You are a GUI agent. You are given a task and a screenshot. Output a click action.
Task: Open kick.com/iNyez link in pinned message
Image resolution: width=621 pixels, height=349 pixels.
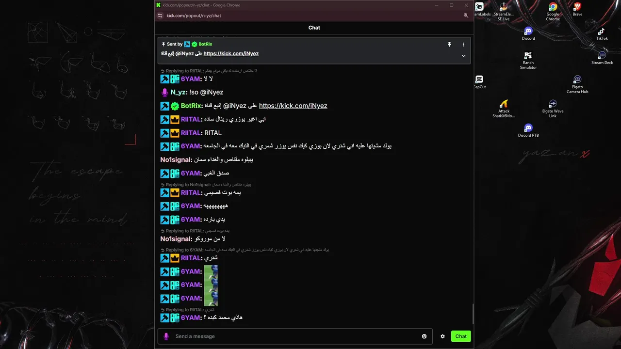pyautogui.click(x=231, y=53)
